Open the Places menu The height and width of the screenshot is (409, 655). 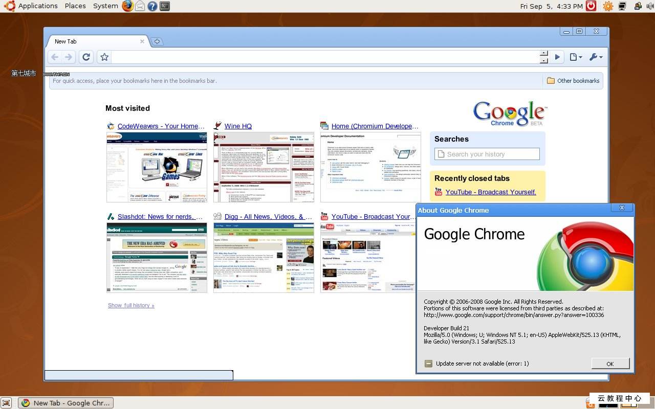(x=75, y=6)
